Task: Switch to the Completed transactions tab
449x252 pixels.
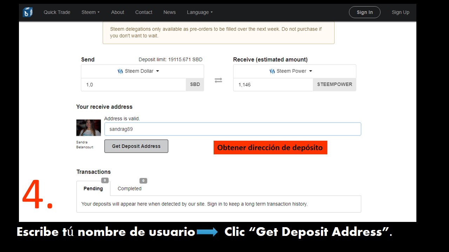Action: pyautogui.click(x=129, y=189)
